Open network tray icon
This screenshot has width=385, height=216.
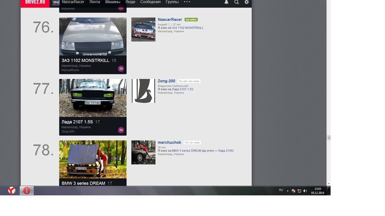click(299, 191)
